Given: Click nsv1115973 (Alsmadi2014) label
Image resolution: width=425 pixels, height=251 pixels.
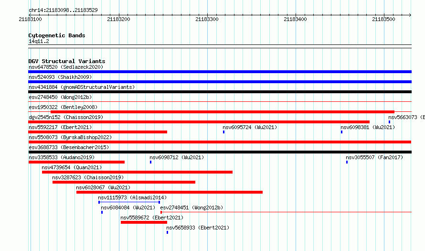Looking at the screenshot, I should 132,197.
